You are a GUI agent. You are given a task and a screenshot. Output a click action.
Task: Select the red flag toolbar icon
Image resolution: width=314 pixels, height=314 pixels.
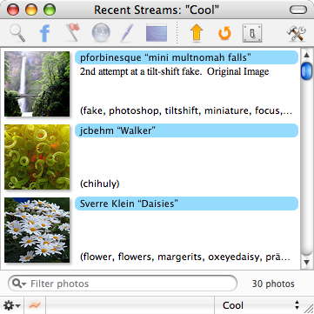[x=73, y=32]
